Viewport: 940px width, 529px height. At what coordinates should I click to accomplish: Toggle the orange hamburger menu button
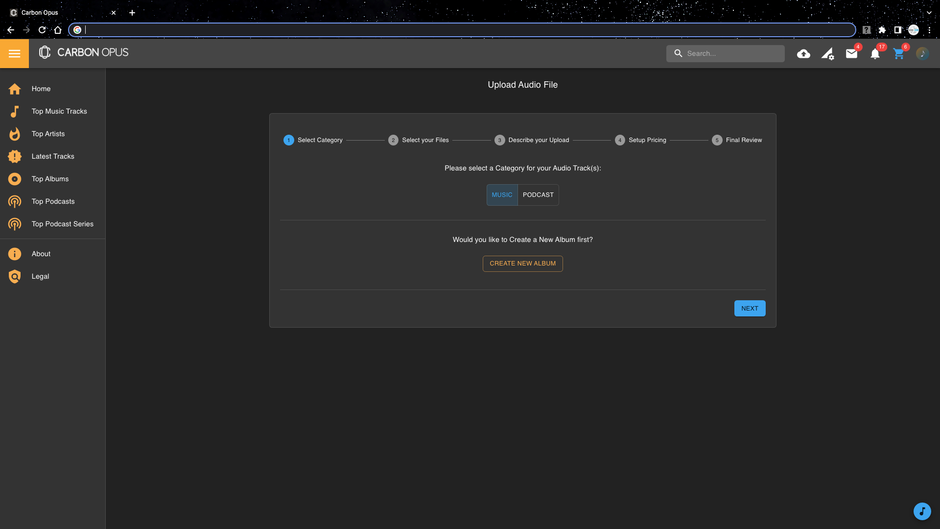(x=14, y=53)
